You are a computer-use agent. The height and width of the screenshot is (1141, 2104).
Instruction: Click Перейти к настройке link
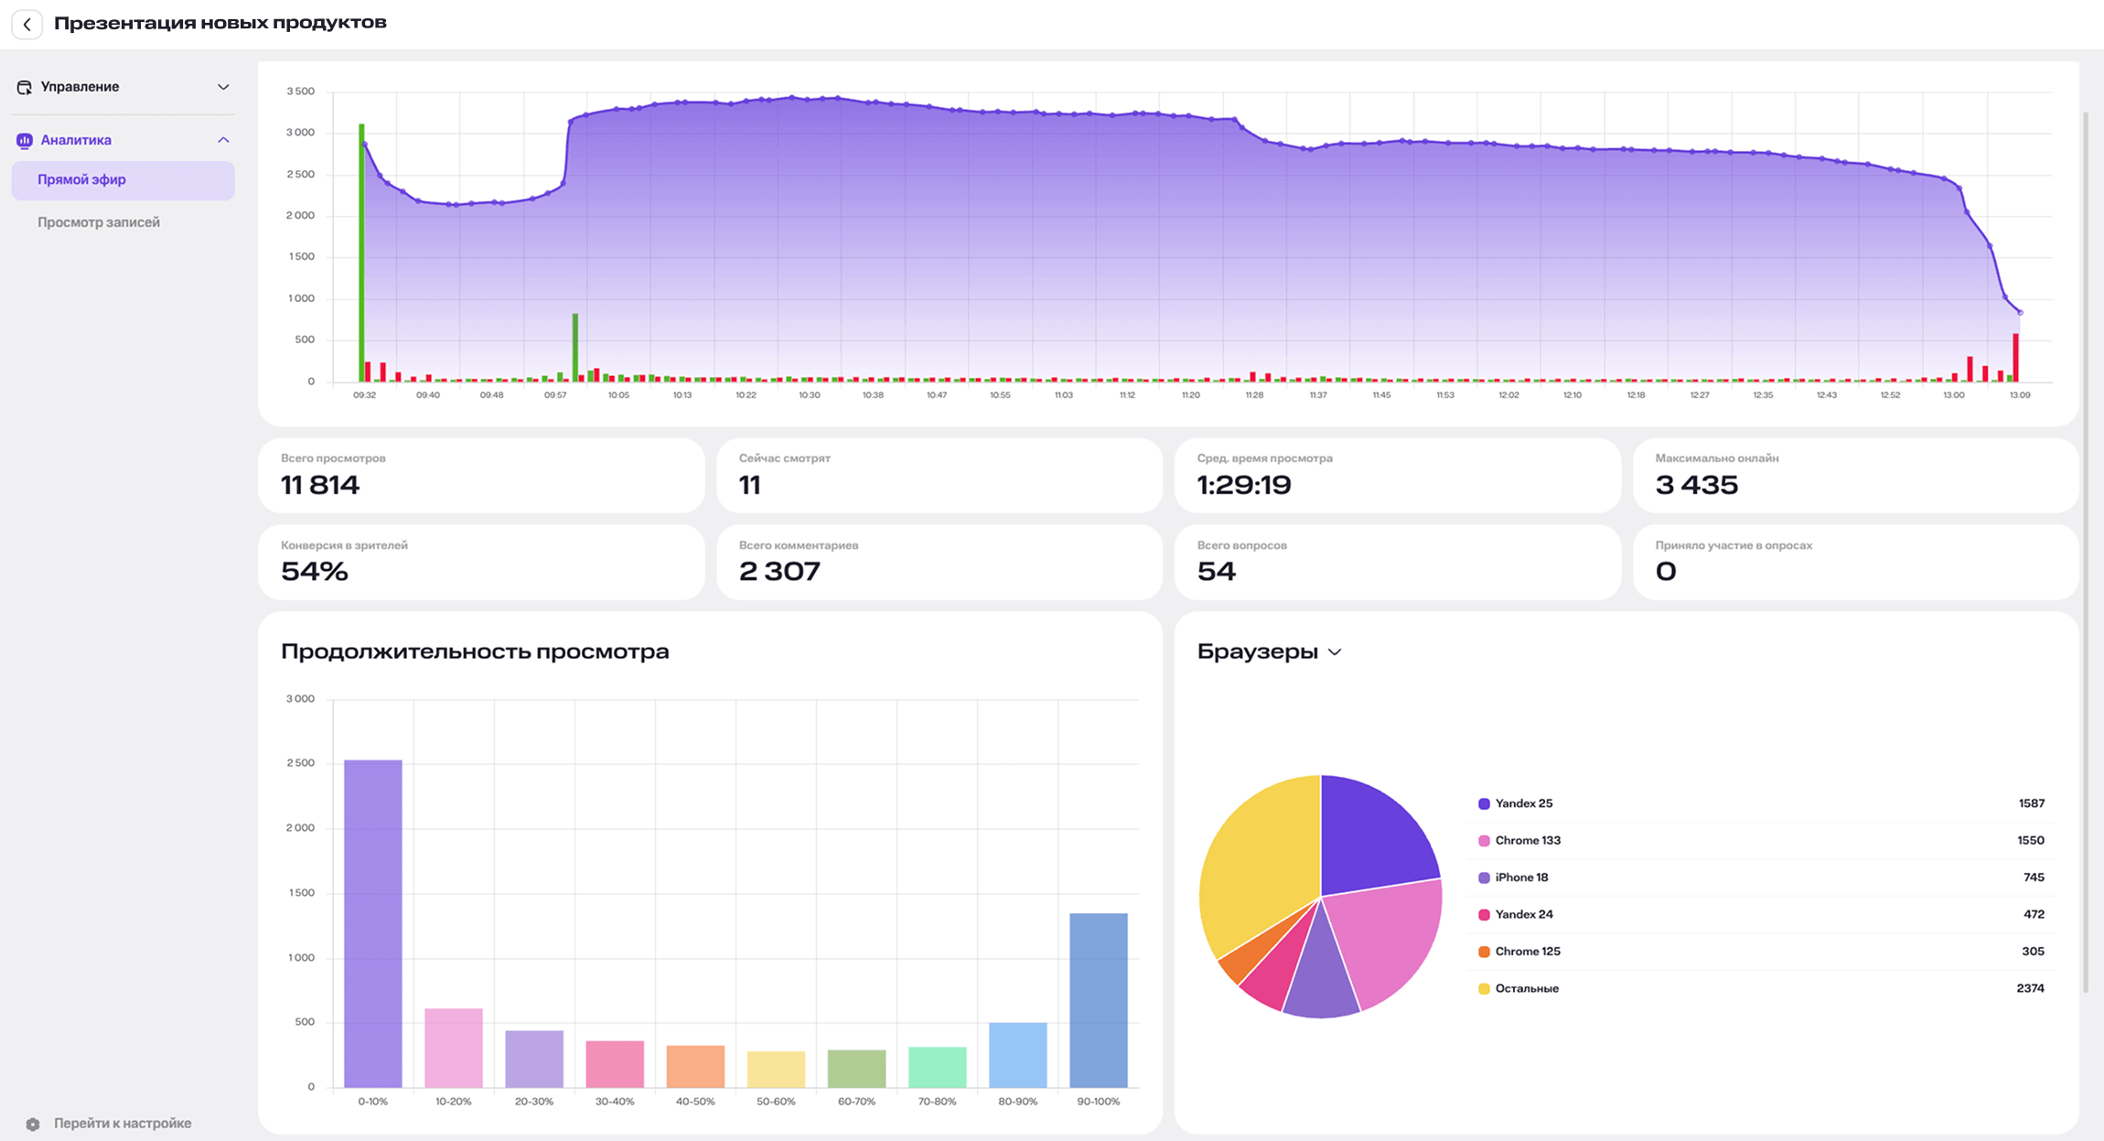tap(123, 1124)
